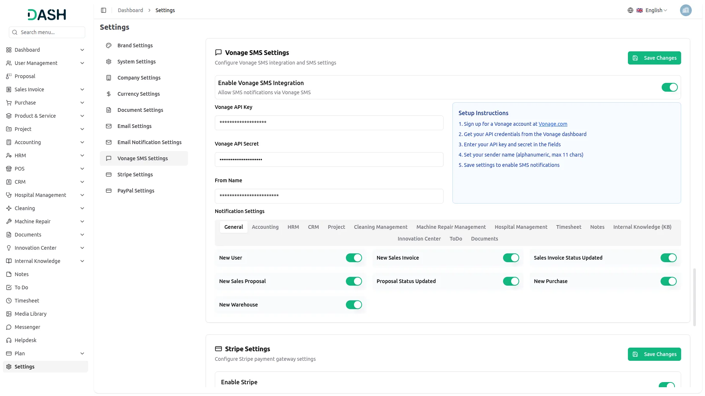Image resolution: width=705 pixels, height=396 pixels.
Task: Toggle the New Purchase notification switch
Action: (x=668, y=281)
